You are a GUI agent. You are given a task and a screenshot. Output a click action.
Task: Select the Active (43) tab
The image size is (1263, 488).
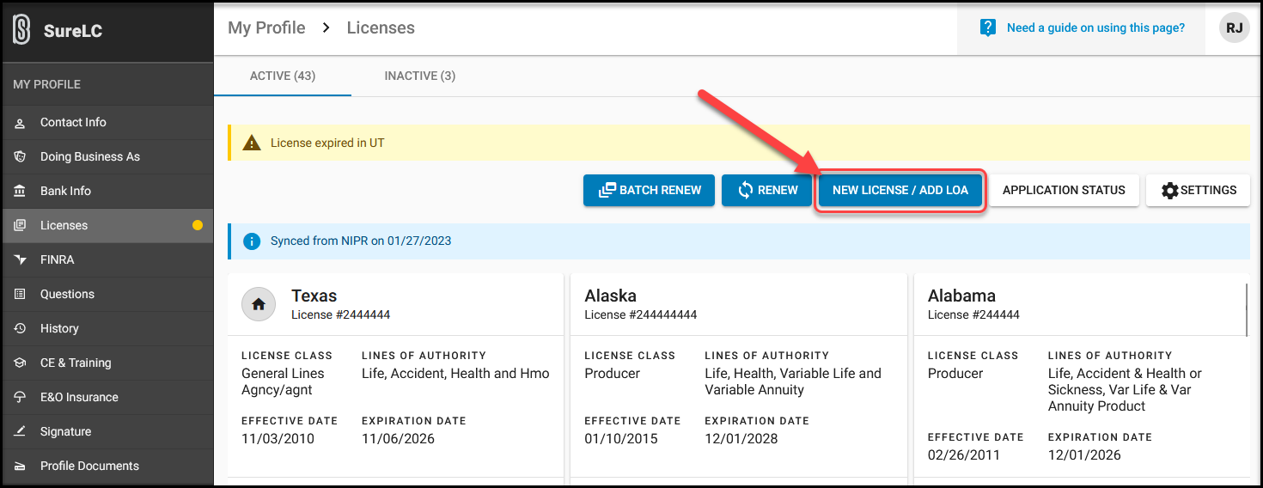(x=283, y=76)
